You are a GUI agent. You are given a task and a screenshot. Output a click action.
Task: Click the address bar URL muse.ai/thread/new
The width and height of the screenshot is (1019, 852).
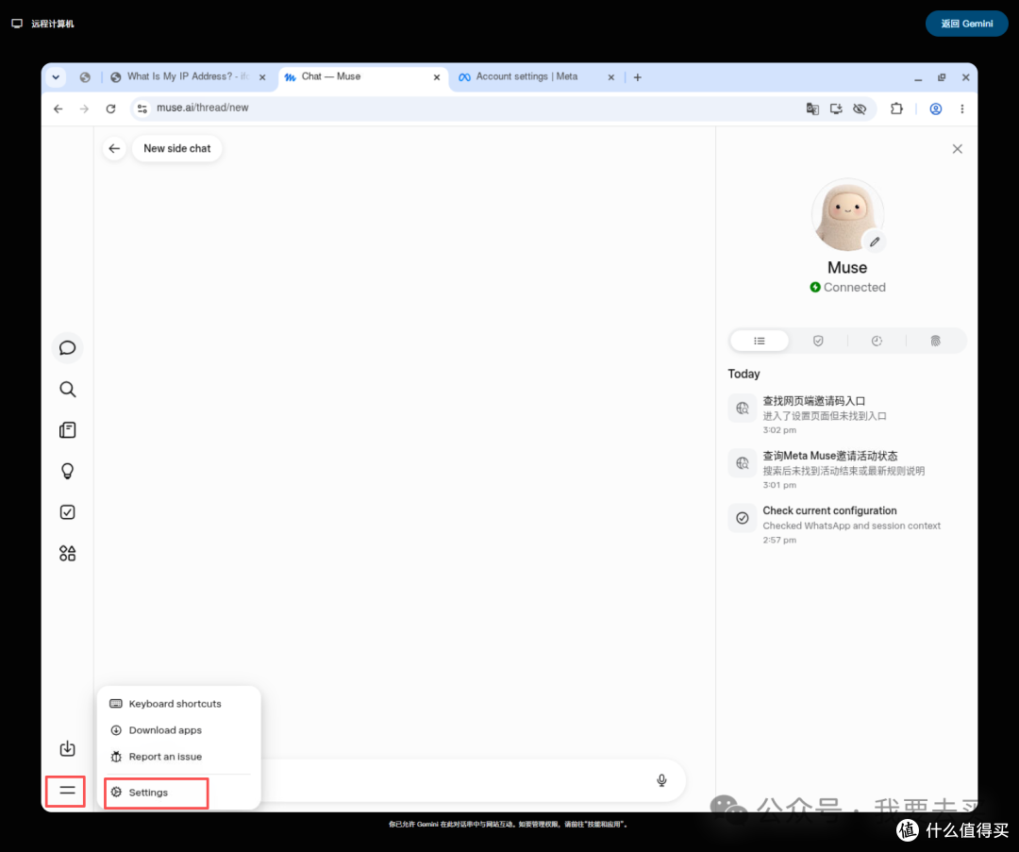click(203, 108)
